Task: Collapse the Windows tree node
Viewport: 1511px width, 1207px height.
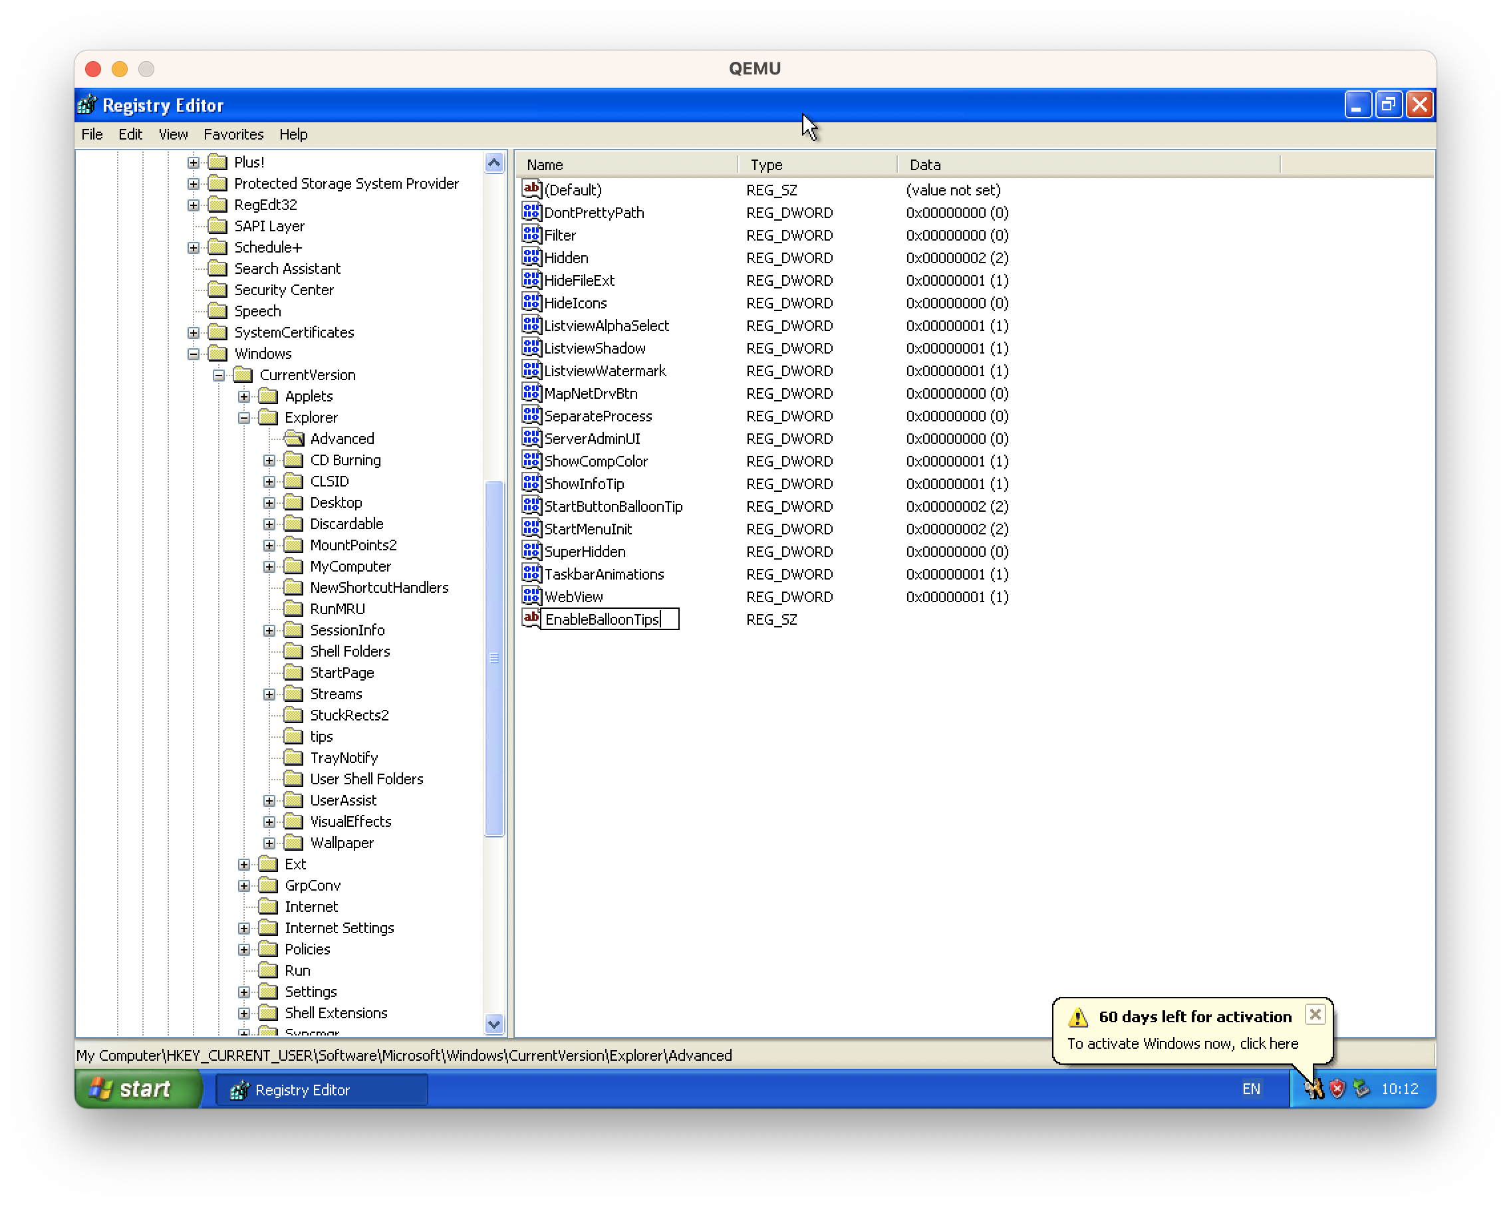Action: [194, 354]
